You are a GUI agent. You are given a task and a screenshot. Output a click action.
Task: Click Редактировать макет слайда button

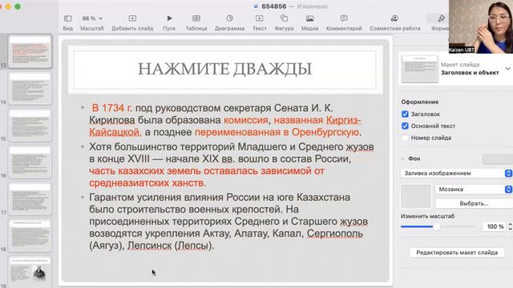click(x=457, y=253)
